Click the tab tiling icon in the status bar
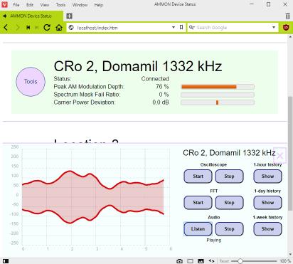The width and height of the screenshot is (293, 264). coord(190,261)
